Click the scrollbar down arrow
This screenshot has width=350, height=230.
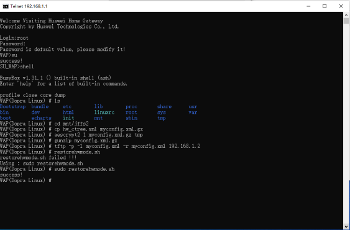pos(346,226)
